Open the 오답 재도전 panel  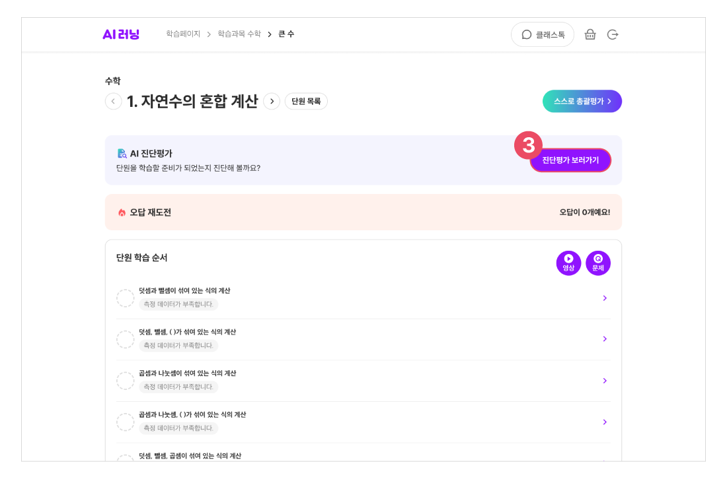click(363, 212)
